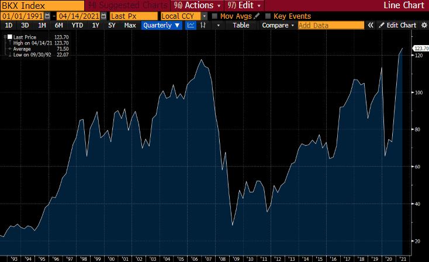Expand the Quarterly periodicity dropdown
The width and height of the screenshot is (429, 262).
(x=162, y=25)
